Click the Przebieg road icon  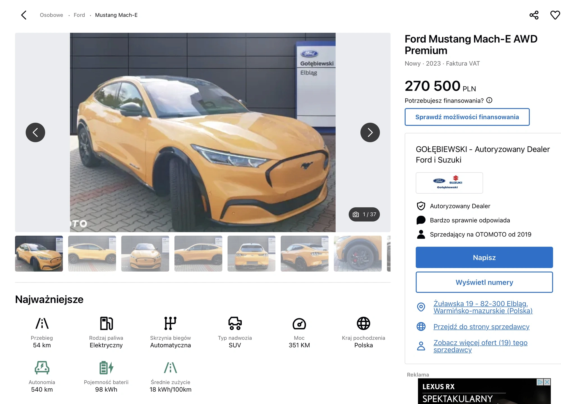(42, 323)
